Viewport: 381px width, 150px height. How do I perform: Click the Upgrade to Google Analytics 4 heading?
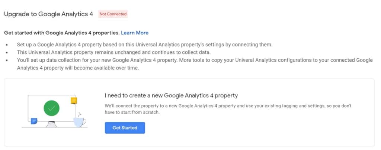coord(48,14)
